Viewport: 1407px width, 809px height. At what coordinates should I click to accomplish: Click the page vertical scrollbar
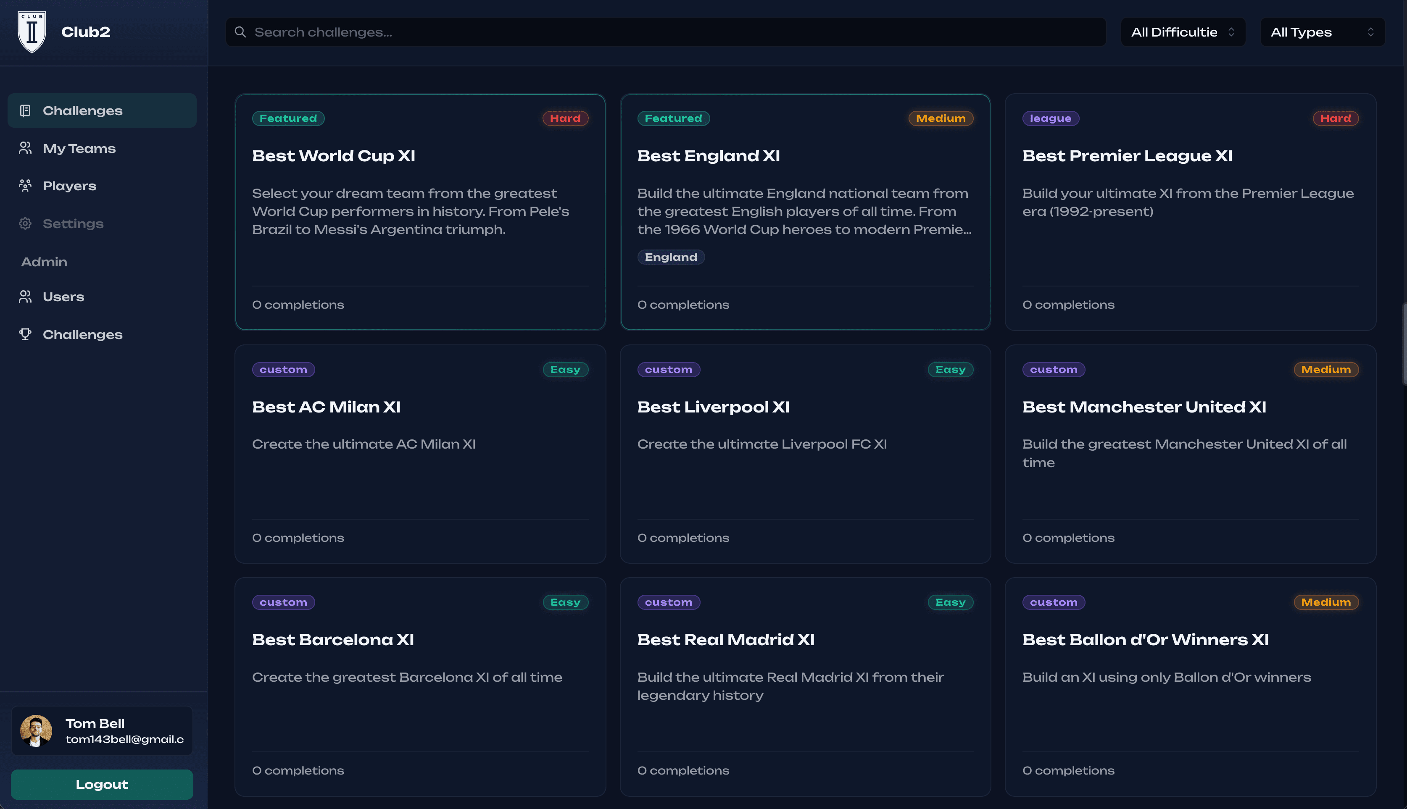coord(1404,344)
